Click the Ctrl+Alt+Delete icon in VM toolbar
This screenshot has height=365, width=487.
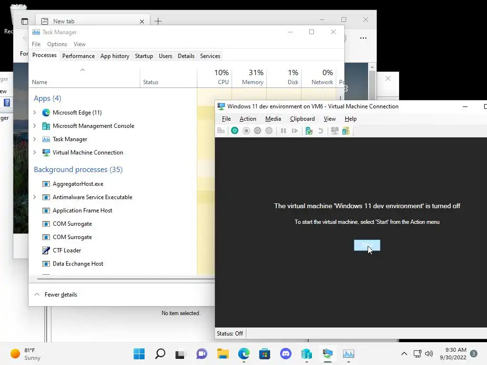[x=221, y=131]
